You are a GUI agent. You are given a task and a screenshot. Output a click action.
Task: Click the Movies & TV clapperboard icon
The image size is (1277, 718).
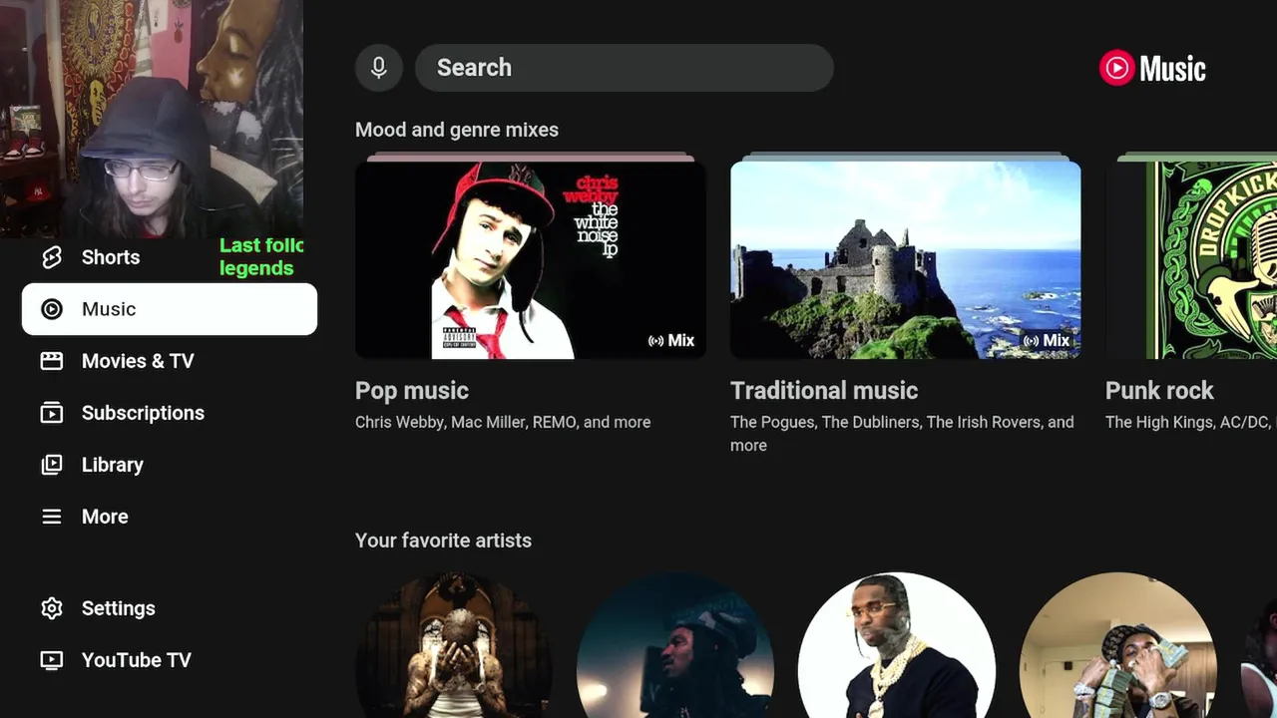tap(52, 361)
